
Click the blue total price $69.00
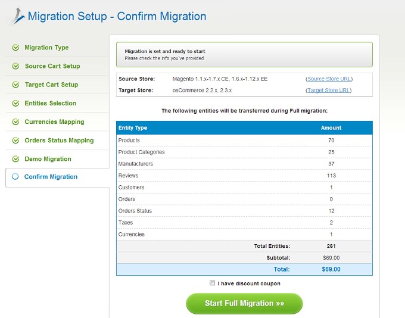coord(331,269)
